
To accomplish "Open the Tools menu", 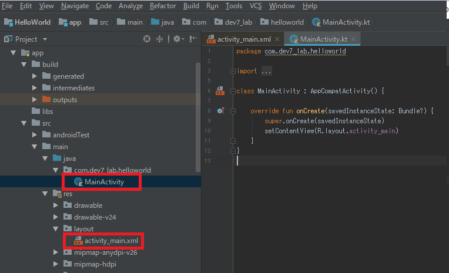I will pos(234,6).
